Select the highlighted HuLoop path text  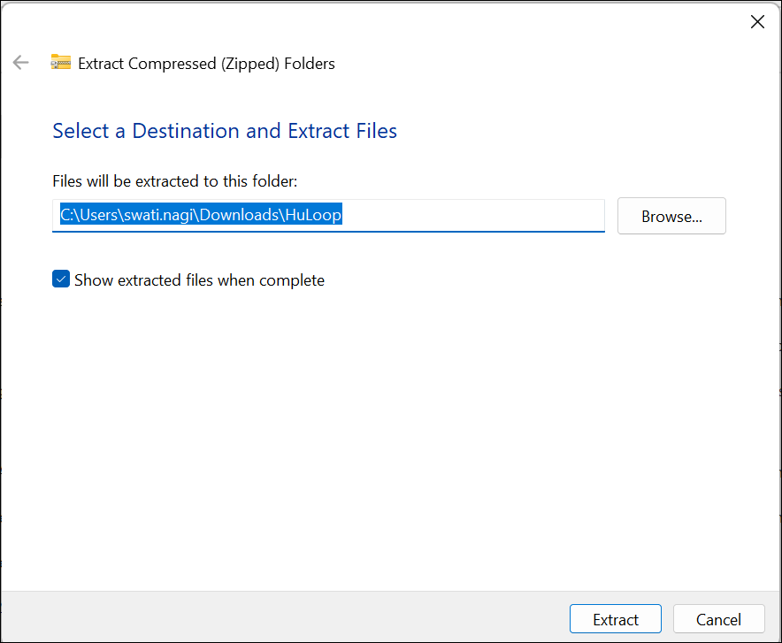(x=201, y=214)
